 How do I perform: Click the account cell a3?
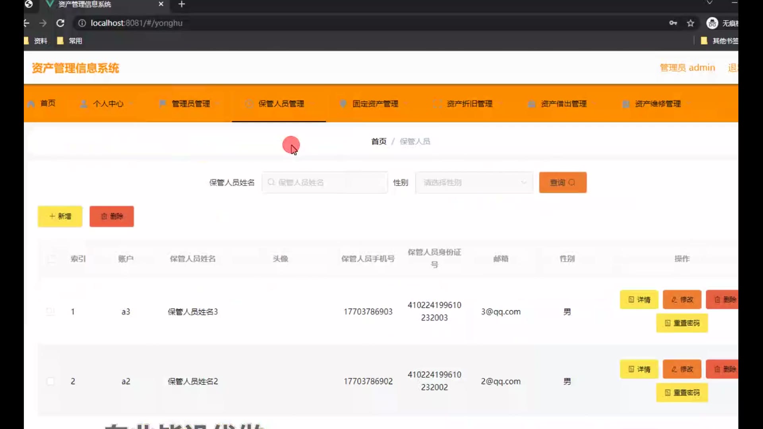coord(126,312)
